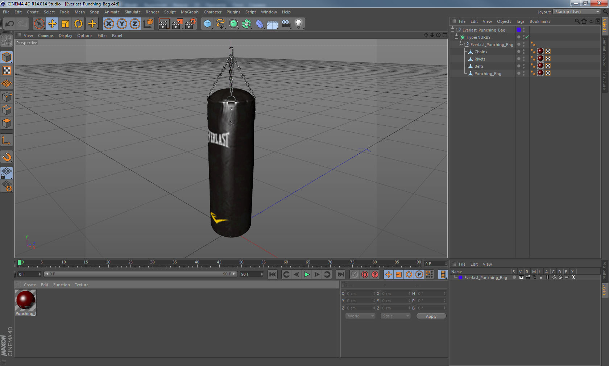The image size is (609, 366).
Task: Click the Apply button in coordinates panel
Action: click(x=431, y=316)
